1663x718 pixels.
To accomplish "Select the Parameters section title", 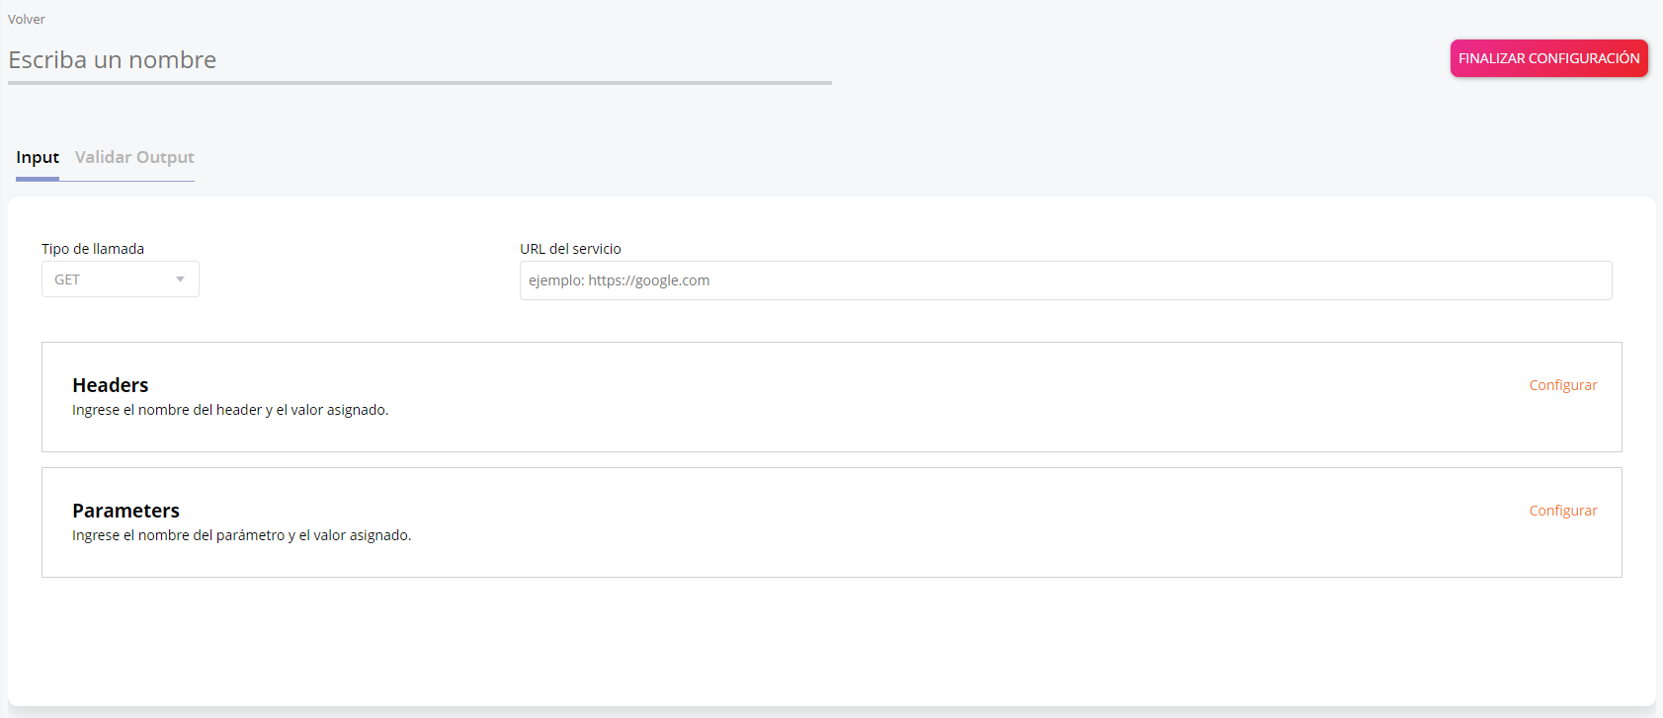I will pos(125,511).
